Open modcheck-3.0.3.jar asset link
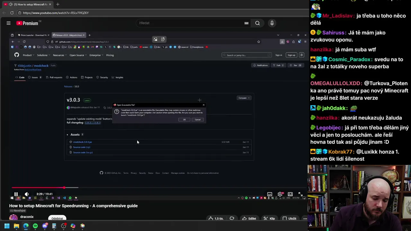411x231 pixels. tap(83, 142)
